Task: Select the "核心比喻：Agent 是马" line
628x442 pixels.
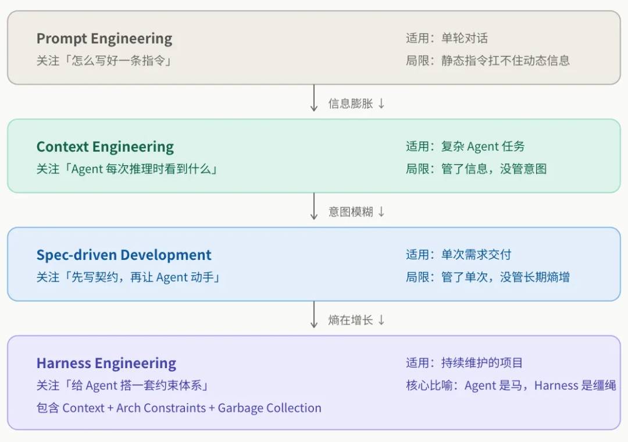Action: click(x=511, y=386)
